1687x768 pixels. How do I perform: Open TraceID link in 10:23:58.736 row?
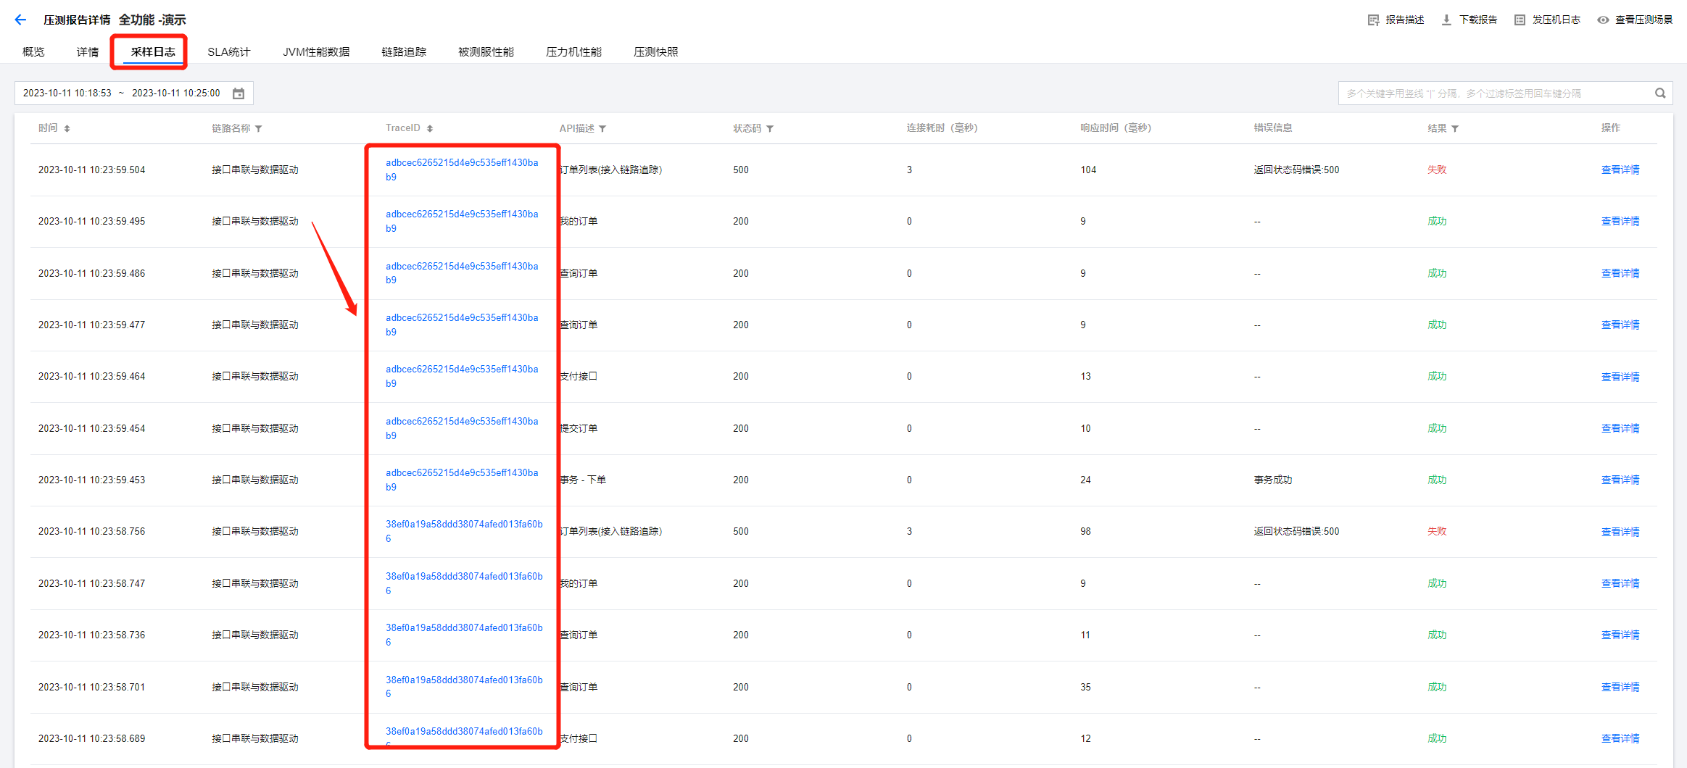click(x=464, y=635)
